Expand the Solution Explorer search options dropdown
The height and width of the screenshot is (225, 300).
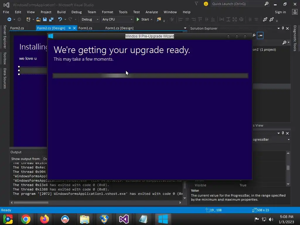289,42
